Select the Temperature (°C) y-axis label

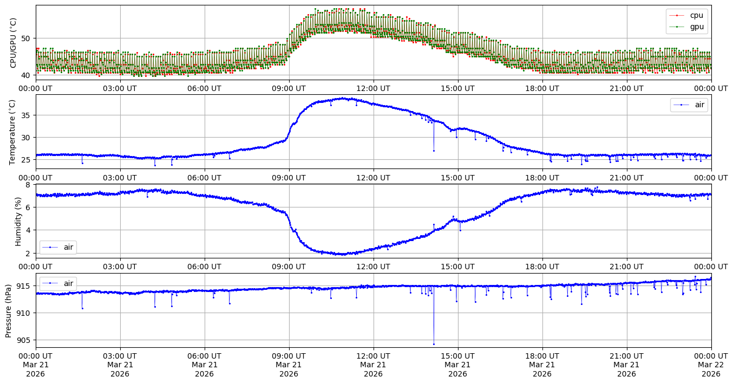point(14,132)
